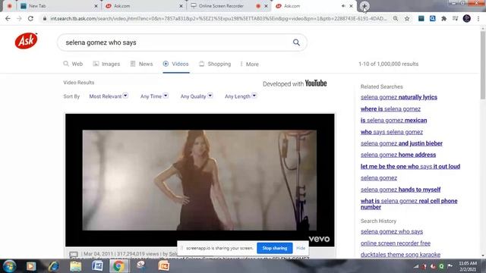Click the browser forward arrow

click(x=19, y=18)
